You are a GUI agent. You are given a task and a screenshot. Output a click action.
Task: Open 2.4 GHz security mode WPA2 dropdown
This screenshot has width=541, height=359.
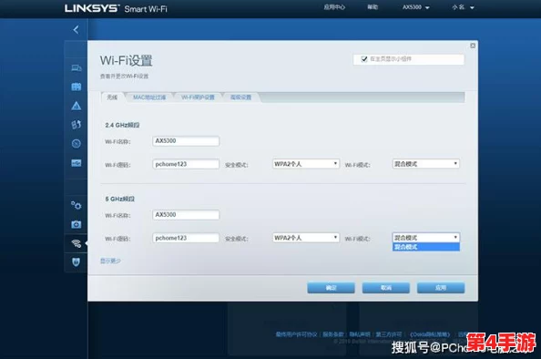(x=306, y=164)
